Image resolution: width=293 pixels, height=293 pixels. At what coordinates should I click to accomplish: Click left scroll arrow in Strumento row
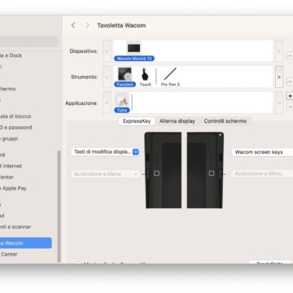[x=107, y=77]
